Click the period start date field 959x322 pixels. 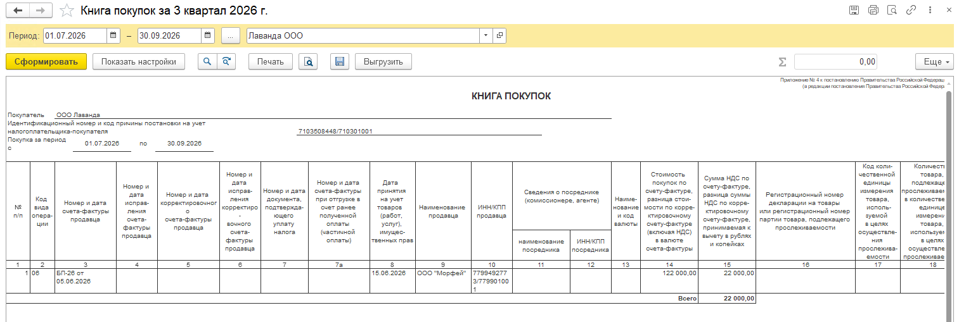75,36
